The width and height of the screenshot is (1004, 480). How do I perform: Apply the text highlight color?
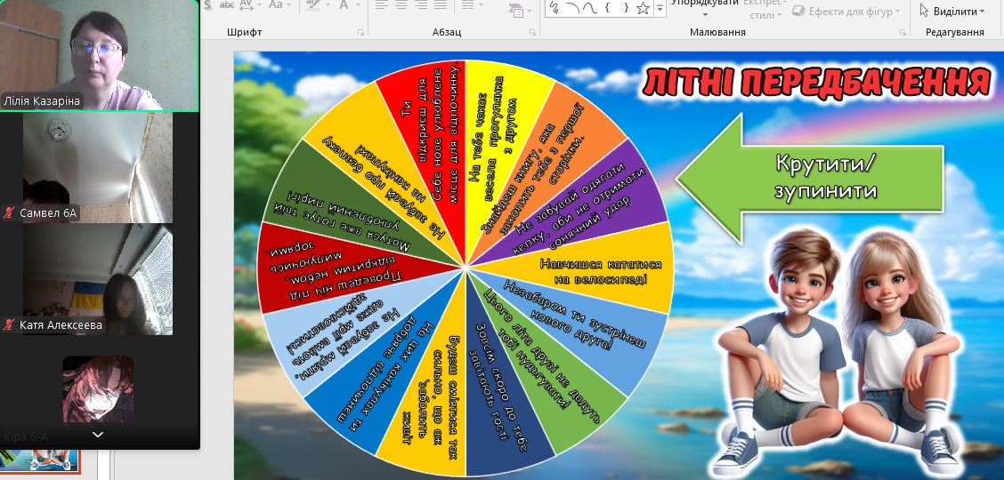coord(312,5)
